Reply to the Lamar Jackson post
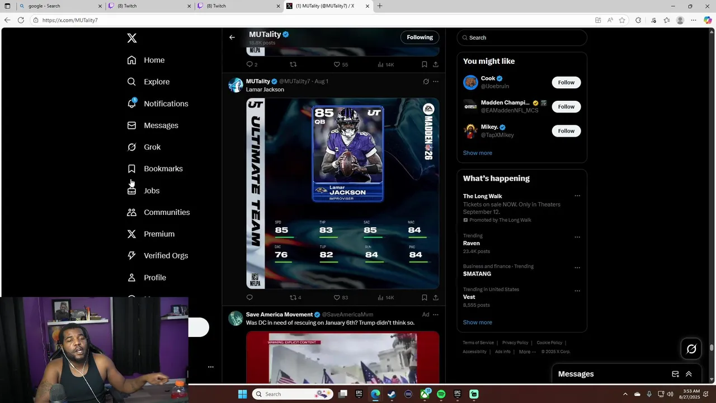Screen dimensions: 716x403 tap(249, 297)
